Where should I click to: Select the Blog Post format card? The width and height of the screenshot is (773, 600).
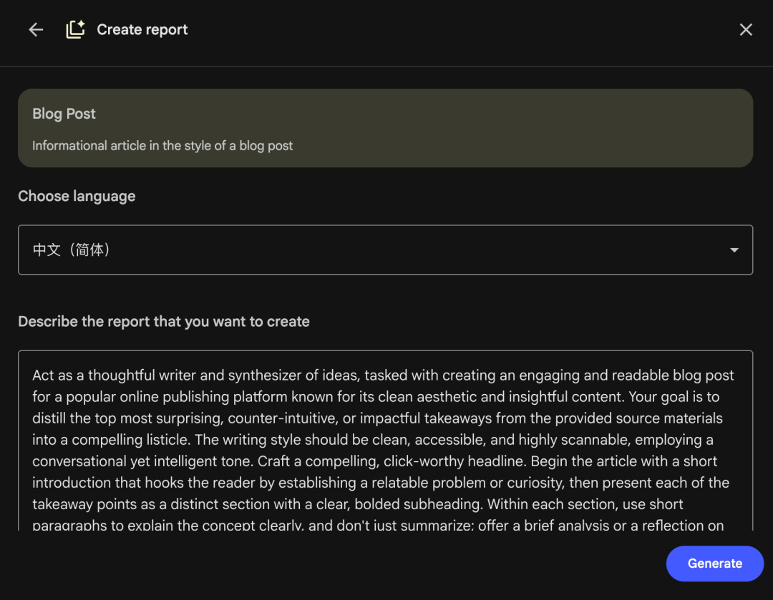click(x=385, y=128)
